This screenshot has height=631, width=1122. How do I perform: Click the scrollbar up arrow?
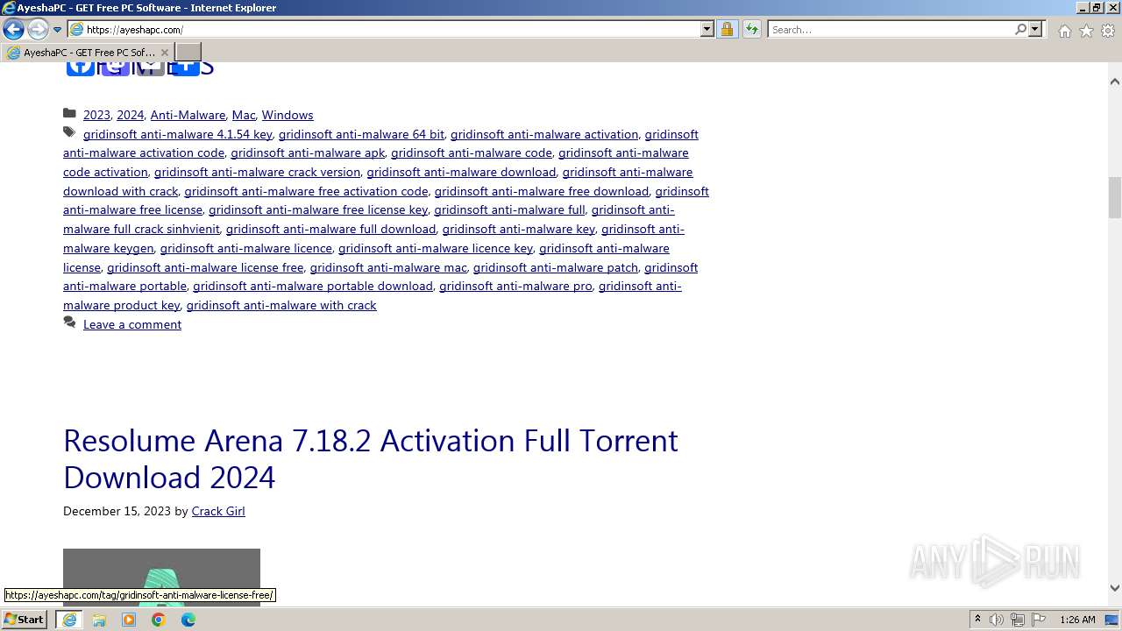pos(1114,82)
